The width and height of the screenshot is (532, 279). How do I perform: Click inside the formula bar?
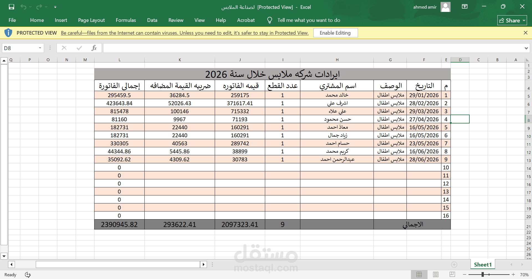pos(313,48)
